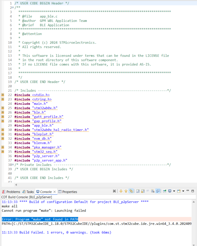Click the Display Selected Console monitor icon
This screenshot has width=197, height=246.
pos(170,191)
